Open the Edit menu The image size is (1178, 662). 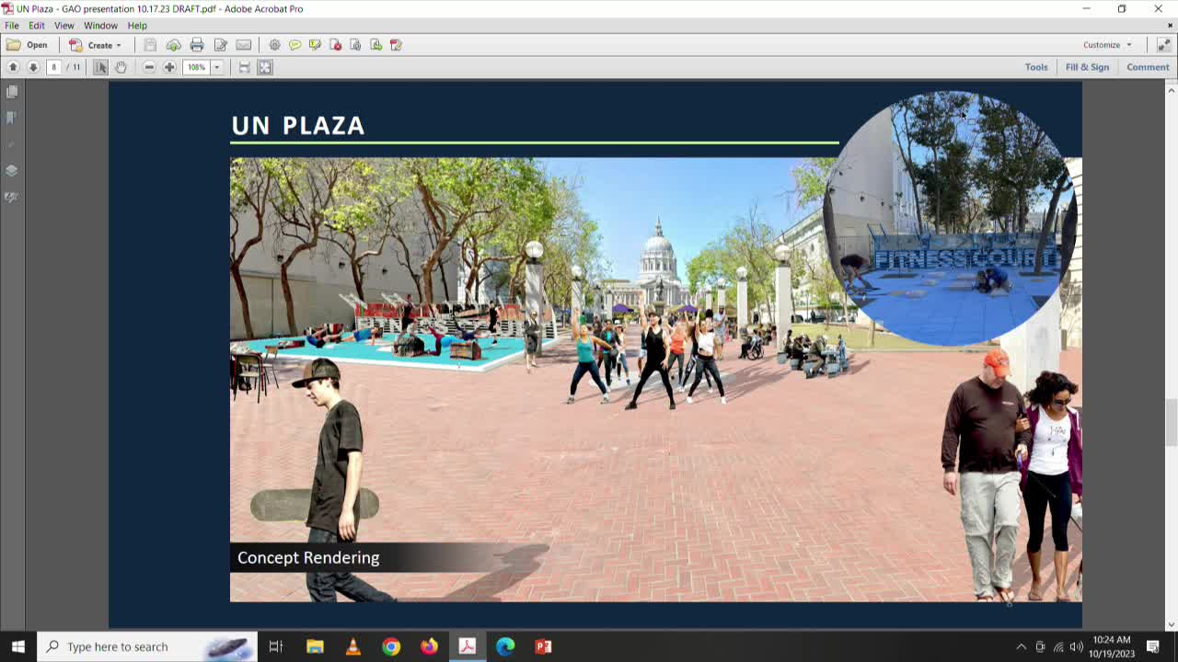click(36, 25)
